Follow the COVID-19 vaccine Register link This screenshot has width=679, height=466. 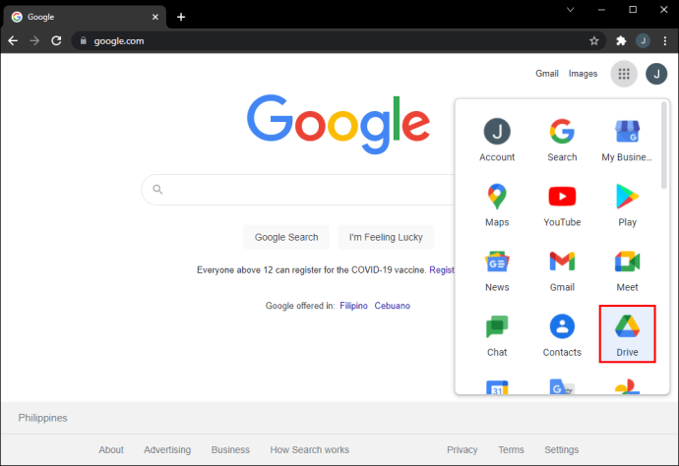click(442, 270)
